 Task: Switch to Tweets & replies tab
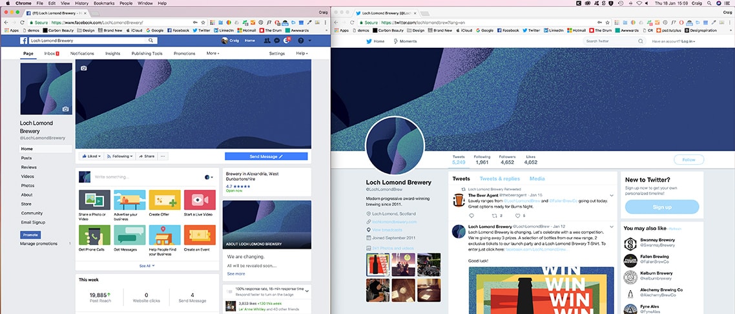coord(500,178)
